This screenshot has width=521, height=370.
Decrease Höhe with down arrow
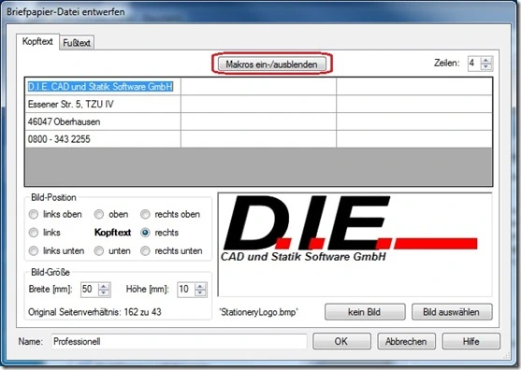pos(200,292)
